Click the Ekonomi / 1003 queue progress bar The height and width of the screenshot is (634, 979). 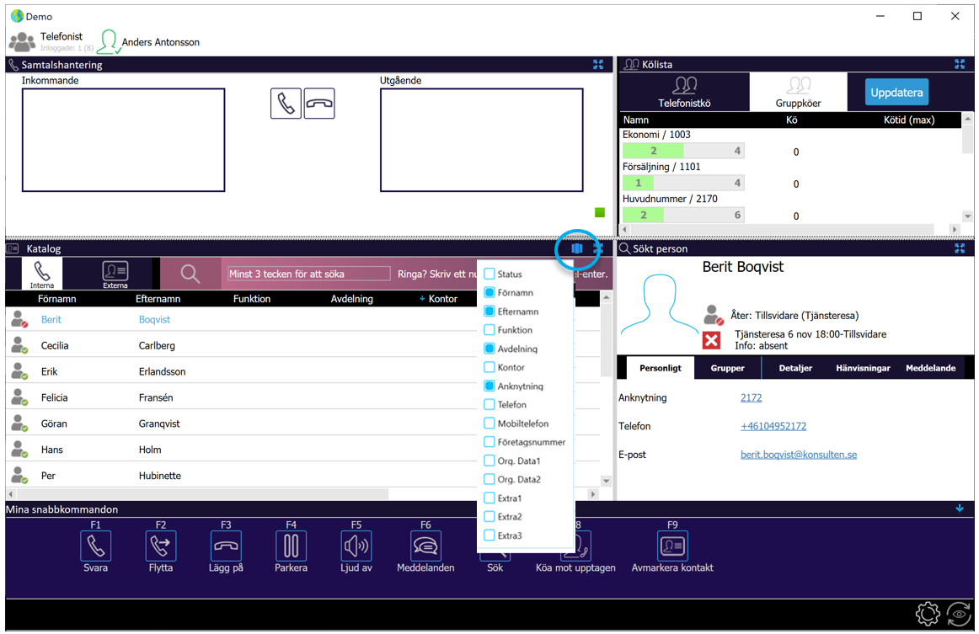pos(683,151)
